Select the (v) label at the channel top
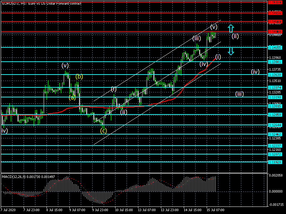Viewport: 286px width, 214px height. [214, 27]
